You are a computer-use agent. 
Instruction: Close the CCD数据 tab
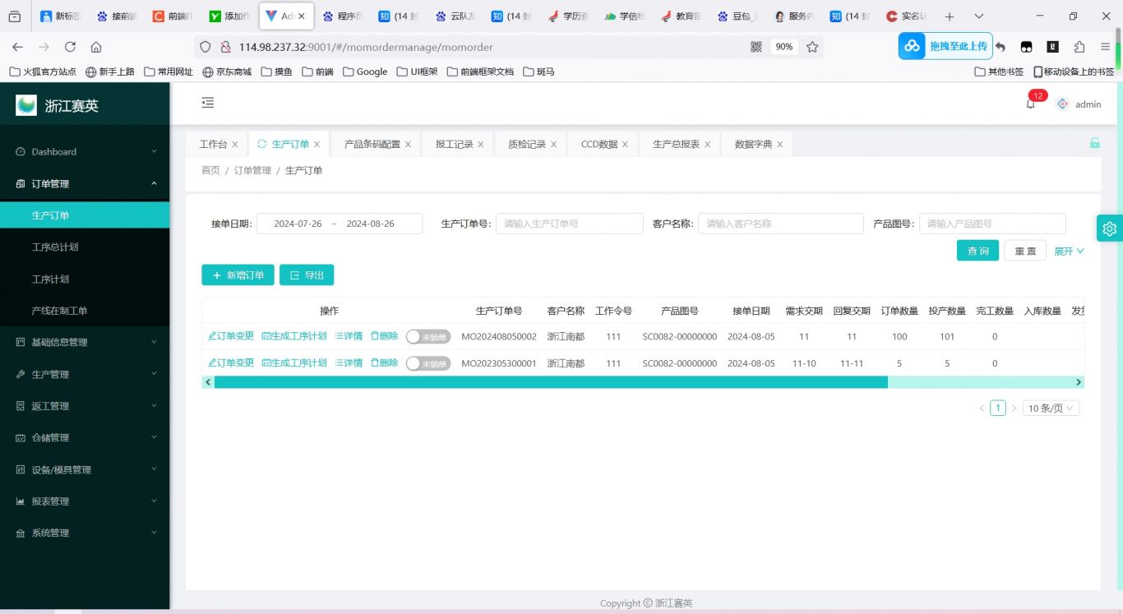coord(625,145)
